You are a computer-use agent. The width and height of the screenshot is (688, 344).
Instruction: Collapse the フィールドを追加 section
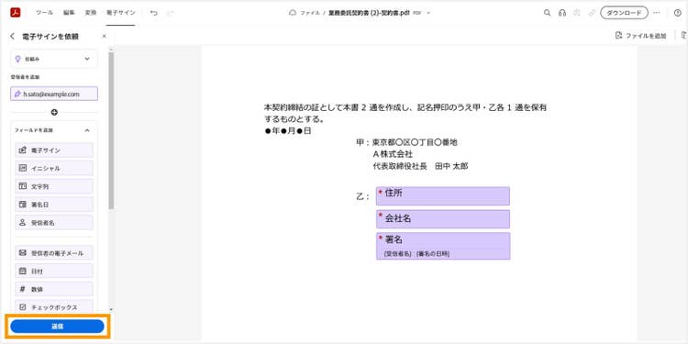point(87,130)
